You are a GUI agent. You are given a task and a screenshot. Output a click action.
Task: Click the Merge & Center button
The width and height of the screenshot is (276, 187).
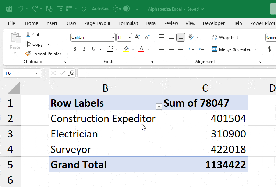pyautogui.click(x=231, y=49)
